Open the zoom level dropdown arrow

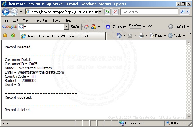point(184,123)
